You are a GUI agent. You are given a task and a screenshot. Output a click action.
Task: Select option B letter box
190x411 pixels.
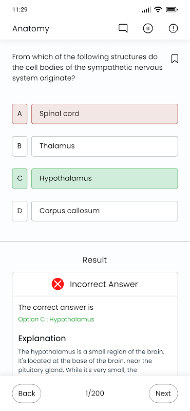coord(20,146)
